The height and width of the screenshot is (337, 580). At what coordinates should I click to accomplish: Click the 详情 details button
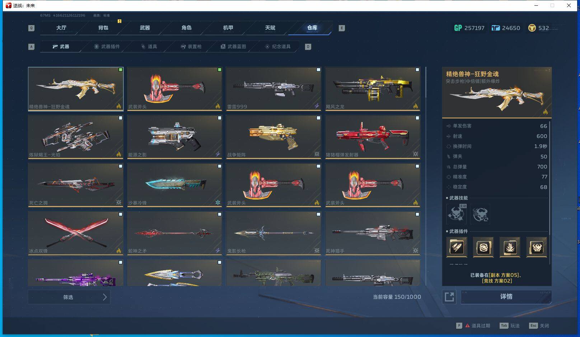pyautogui.click(x=506, y=297)
